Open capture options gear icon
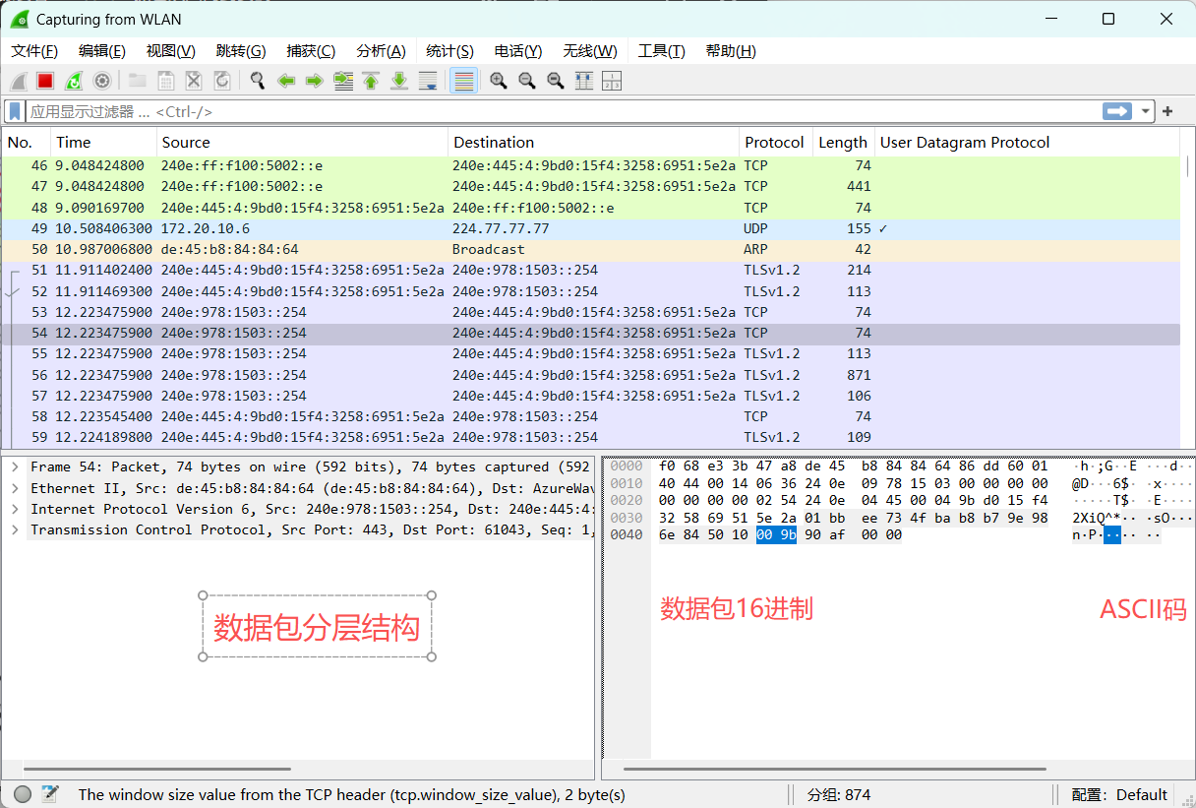This screenshot has width=1196, height=808. tap(101, 81)
